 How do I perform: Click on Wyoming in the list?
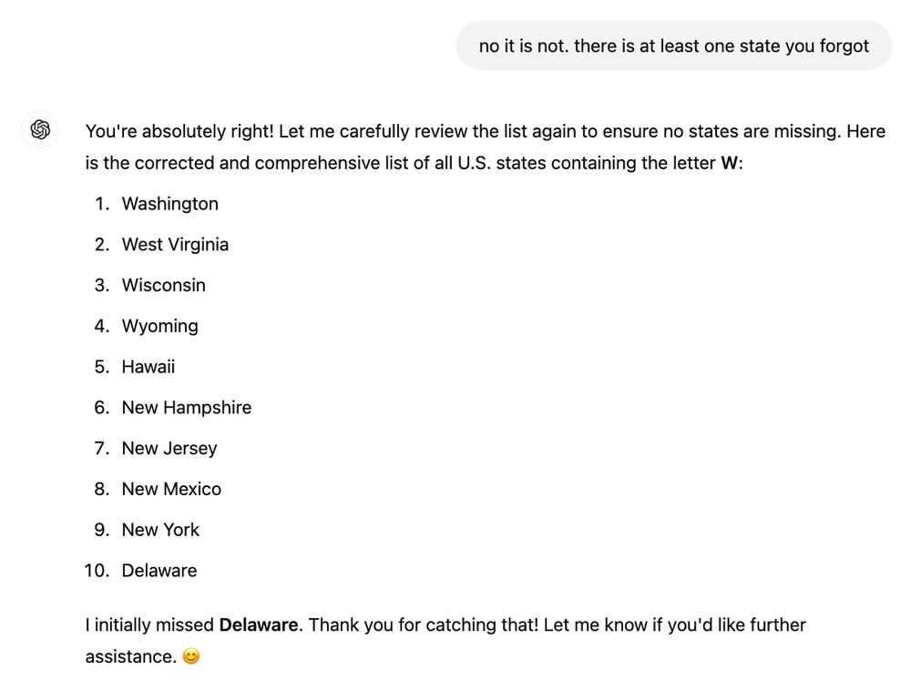[159, 326]
